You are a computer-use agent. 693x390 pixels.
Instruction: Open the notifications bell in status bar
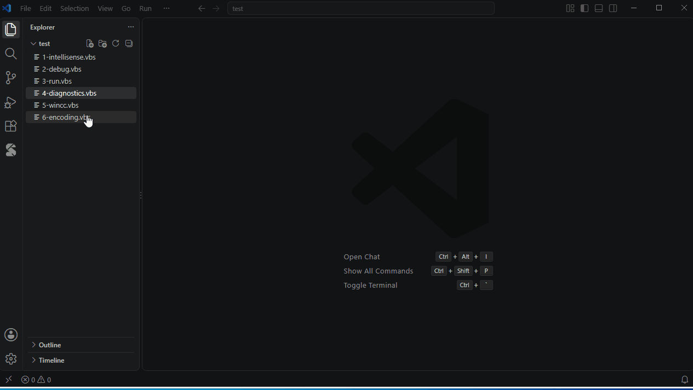(x=685, y=380)
